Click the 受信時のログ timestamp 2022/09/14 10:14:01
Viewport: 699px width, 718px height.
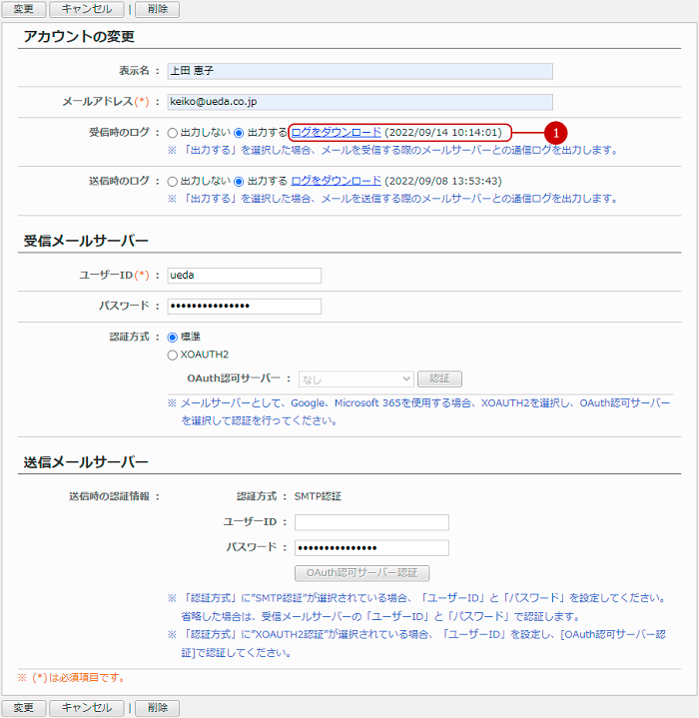point(443,133)
